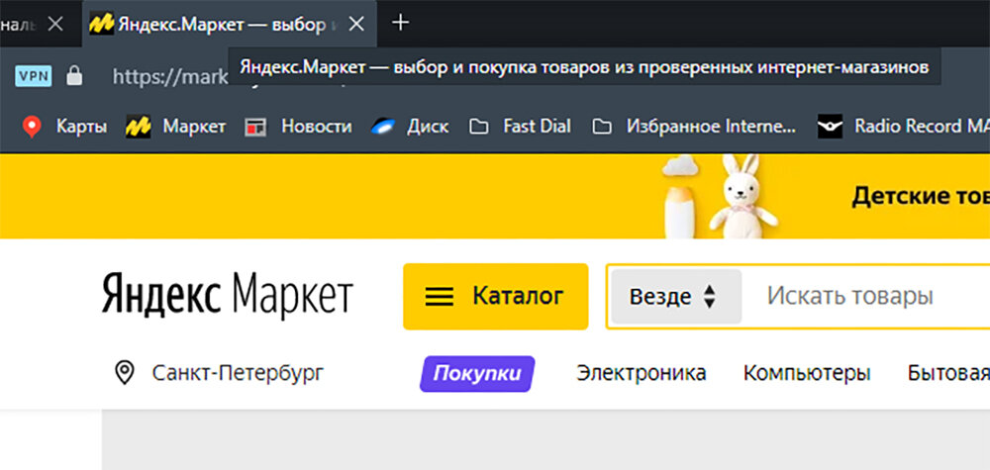Open a new browser tab with plus
This screenshot has width=990, height=470.
[400, 24]
